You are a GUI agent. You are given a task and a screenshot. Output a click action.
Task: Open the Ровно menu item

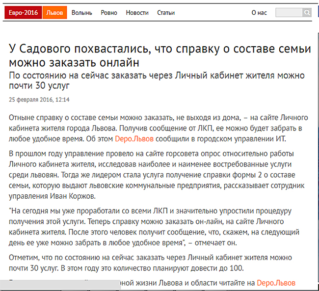tap(109, 13)
